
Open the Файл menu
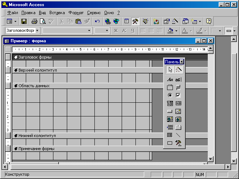click(x=12, y=13)
